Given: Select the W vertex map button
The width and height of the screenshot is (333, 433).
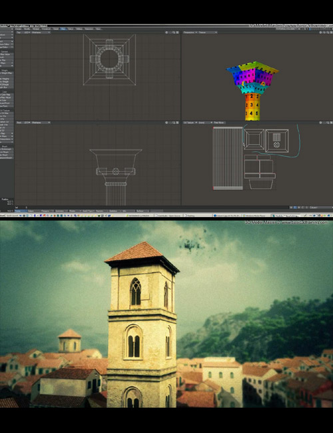Looking at the screenshot, I should click(291, 207).
